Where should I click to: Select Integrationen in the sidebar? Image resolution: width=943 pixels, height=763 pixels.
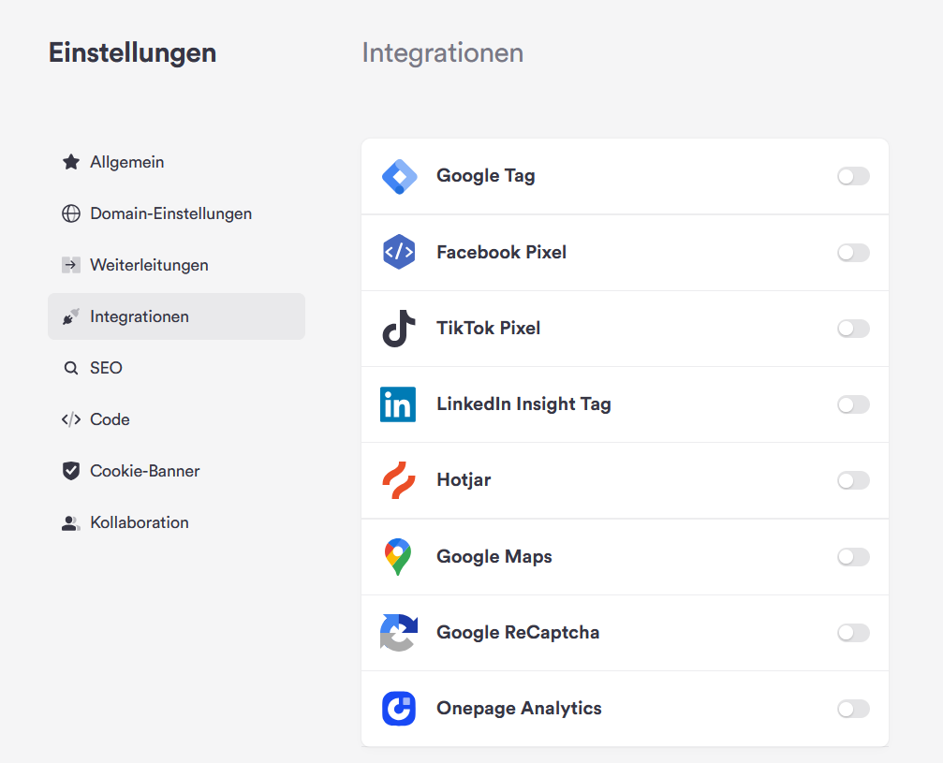click(x=176, y=316)
